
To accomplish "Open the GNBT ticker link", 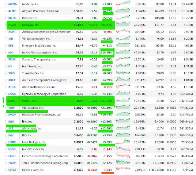I will tap(12, 156).
